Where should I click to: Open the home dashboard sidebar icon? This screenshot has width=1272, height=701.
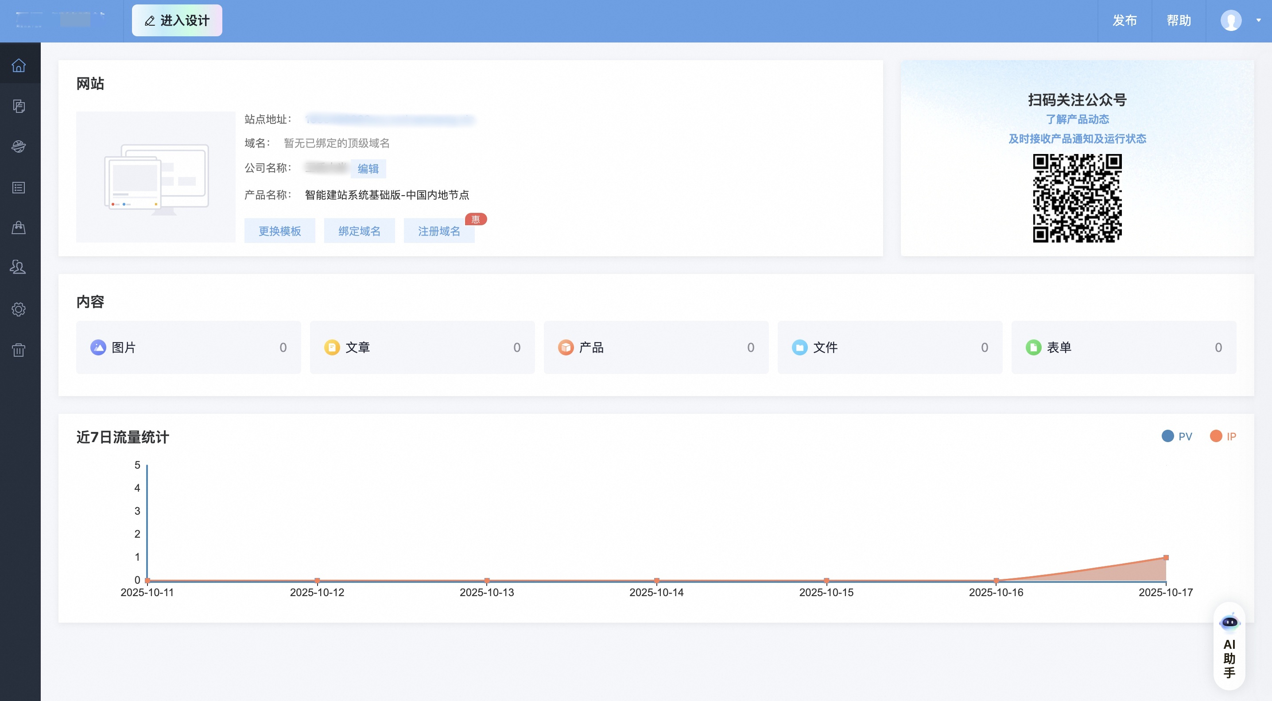pyautogui.click(x=19, y=65)
